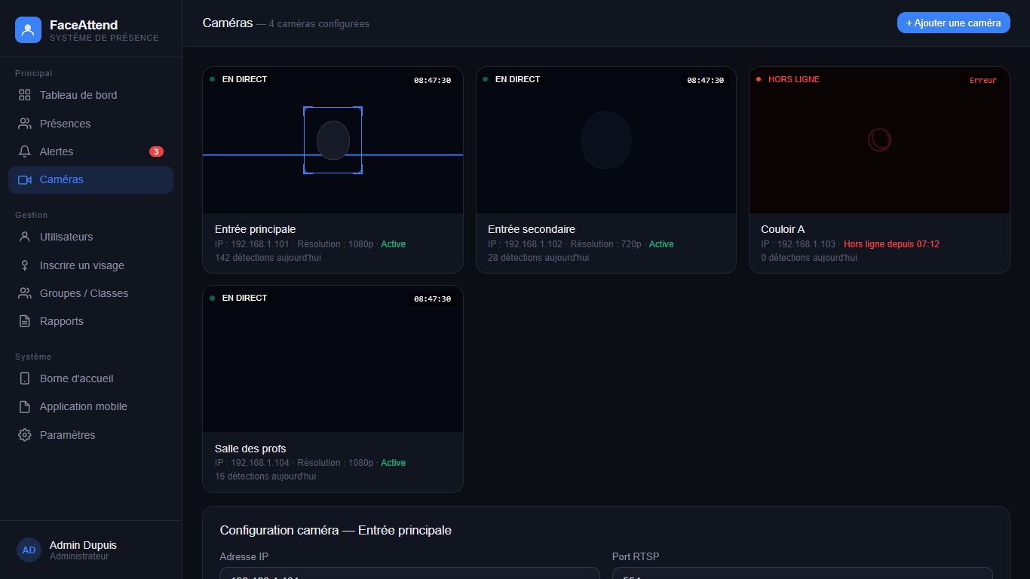The width and height of the screenshot is (1030, 579).
Task: Click the '28 détections aujourd'hui' text
Action: [538, 258]
